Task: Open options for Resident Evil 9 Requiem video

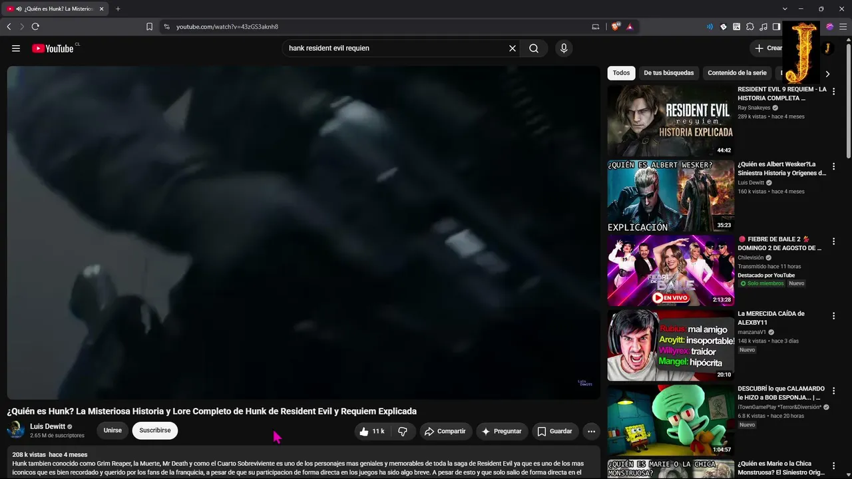Action: tap(833, 92)
